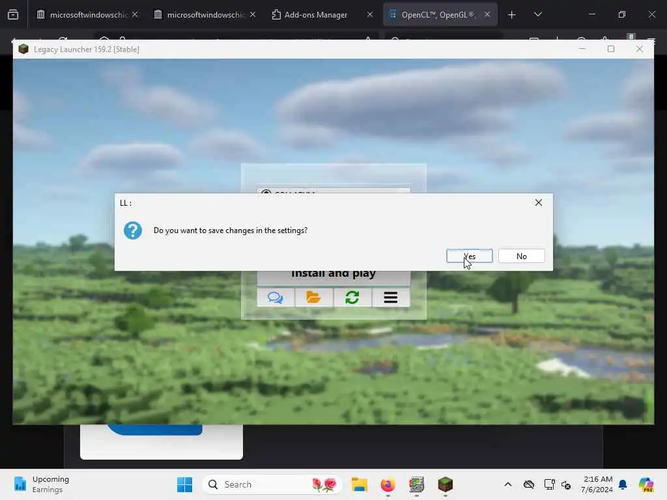This screenshot has width=667, height=500.
Task: Expand the list all tabs chevron
Action: click(x=537, y=15)
